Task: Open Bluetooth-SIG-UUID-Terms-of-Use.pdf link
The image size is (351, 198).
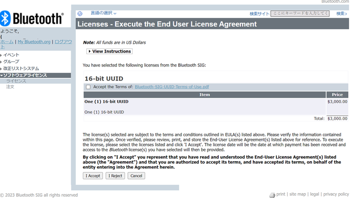Action: (x=172, y=87)
